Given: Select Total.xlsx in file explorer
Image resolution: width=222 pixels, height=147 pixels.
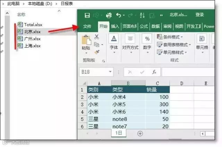Looking at the screenshot, I should tap(30, 24).
